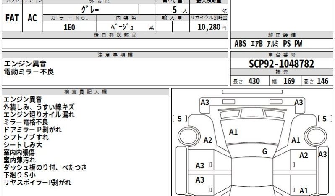Viewport: 335px width, 196px height.
Task: Select the A1 mark on the hood
Action: pyautogui.click(x=233, y=132)
